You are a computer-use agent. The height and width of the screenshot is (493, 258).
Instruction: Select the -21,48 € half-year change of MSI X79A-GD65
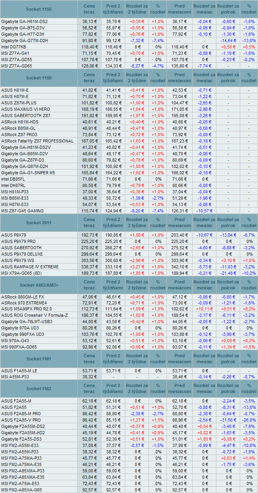(x=228, y=273)
